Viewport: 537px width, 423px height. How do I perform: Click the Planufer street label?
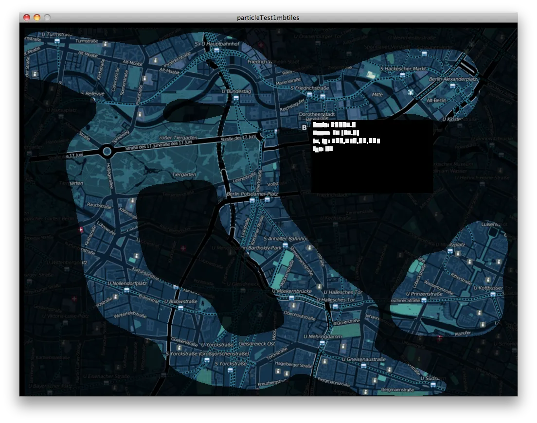point(463,334)
